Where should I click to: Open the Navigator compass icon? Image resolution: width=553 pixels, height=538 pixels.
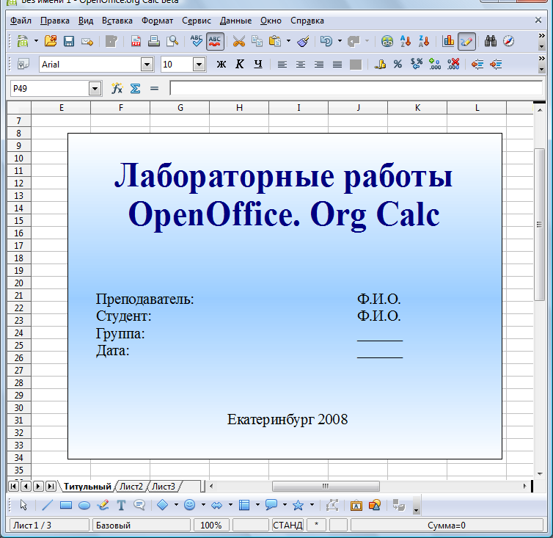(x=508, y=41)
